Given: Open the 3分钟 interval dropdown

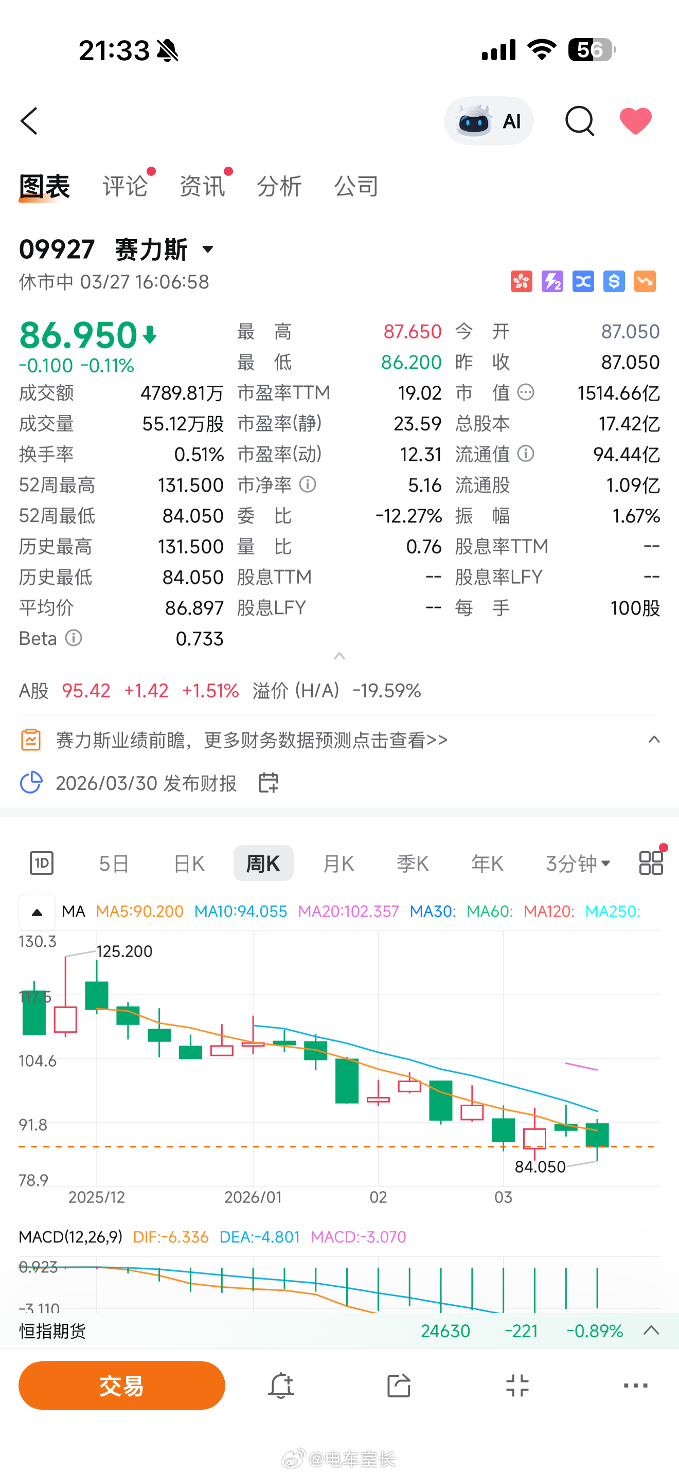Looking at the screenshot, I should coord(578,863).
